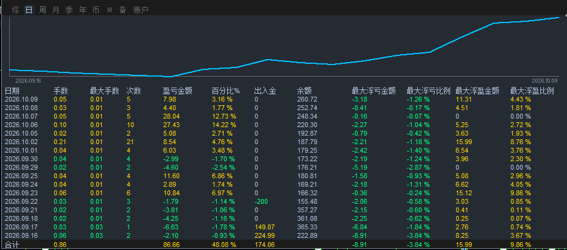
Task: Click the 149.07 deposit cell
Action: [264, 227]
